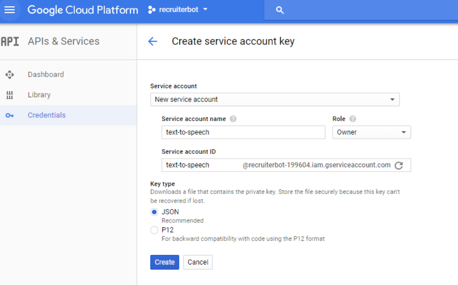
Task: Click the help icon next to Role
Action: [x=352, y=119]
